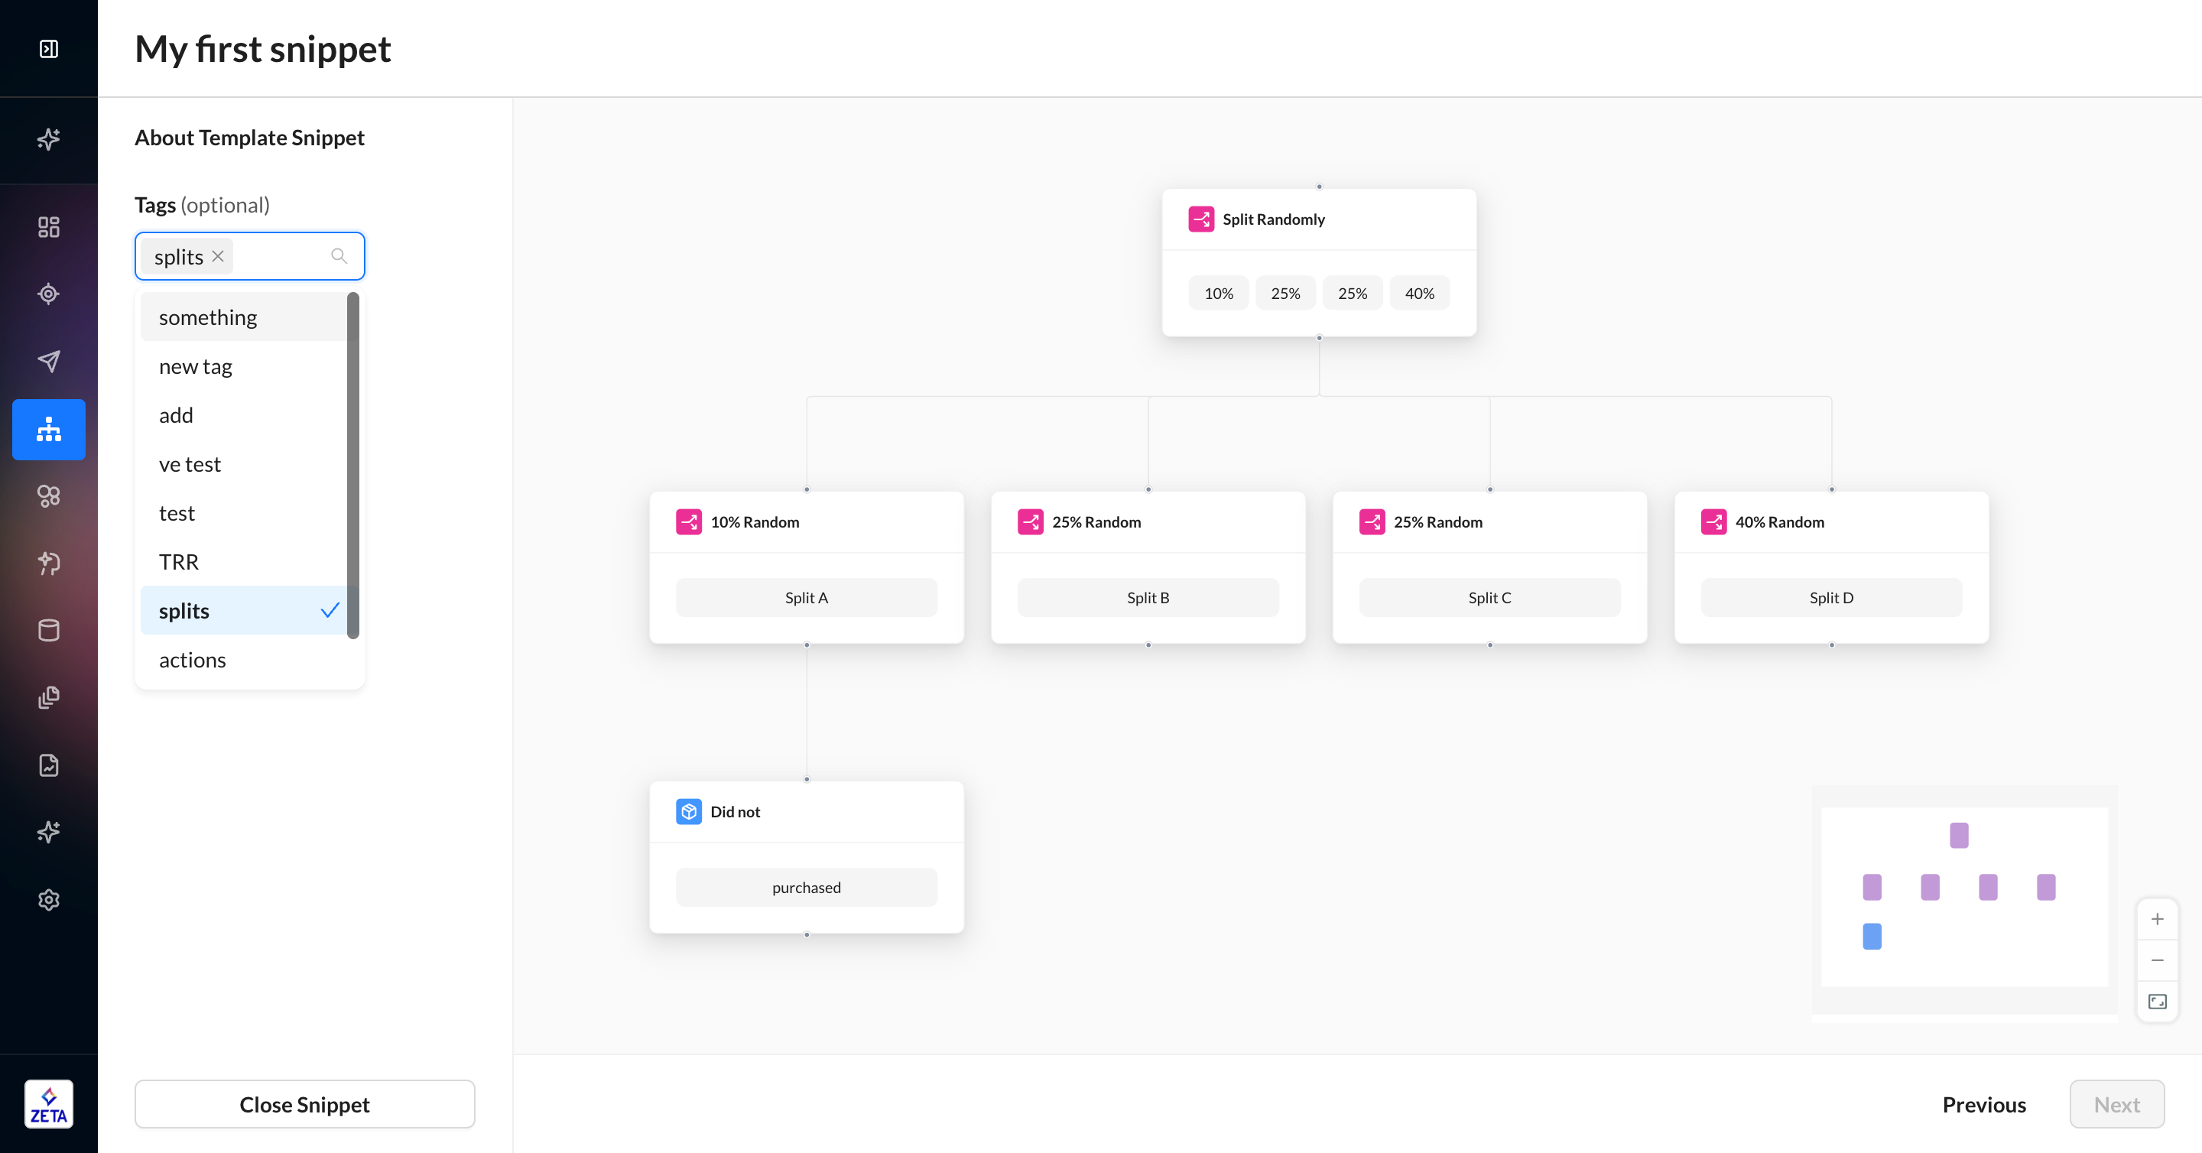Remove the splits tag chip

point(218,256)
